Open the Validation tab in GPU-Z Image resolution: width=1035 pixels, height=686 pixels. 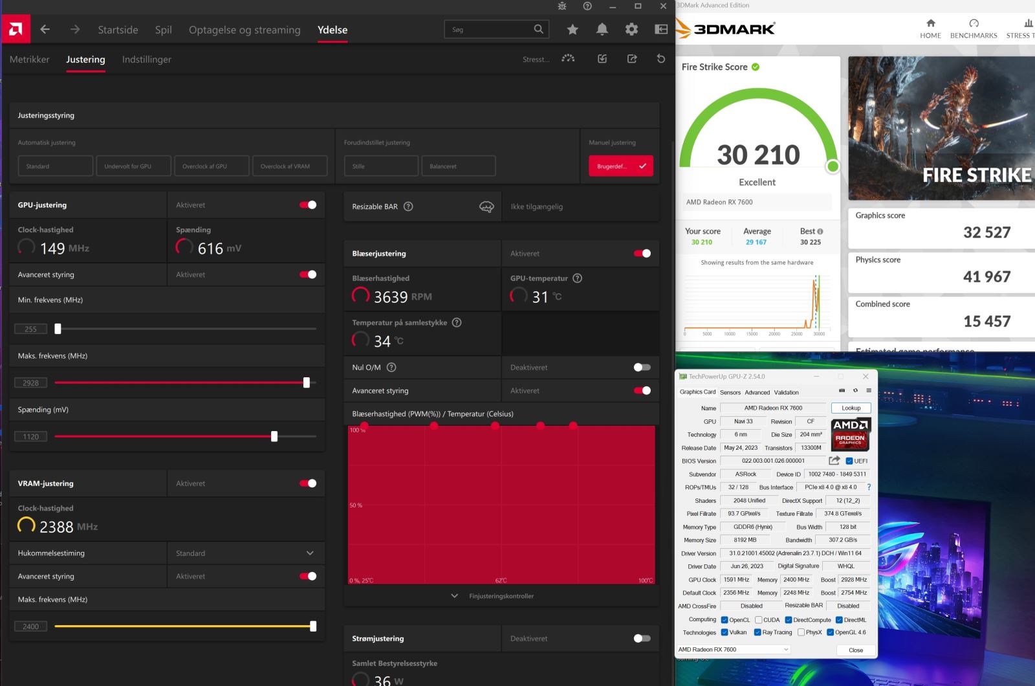[787, 392]
